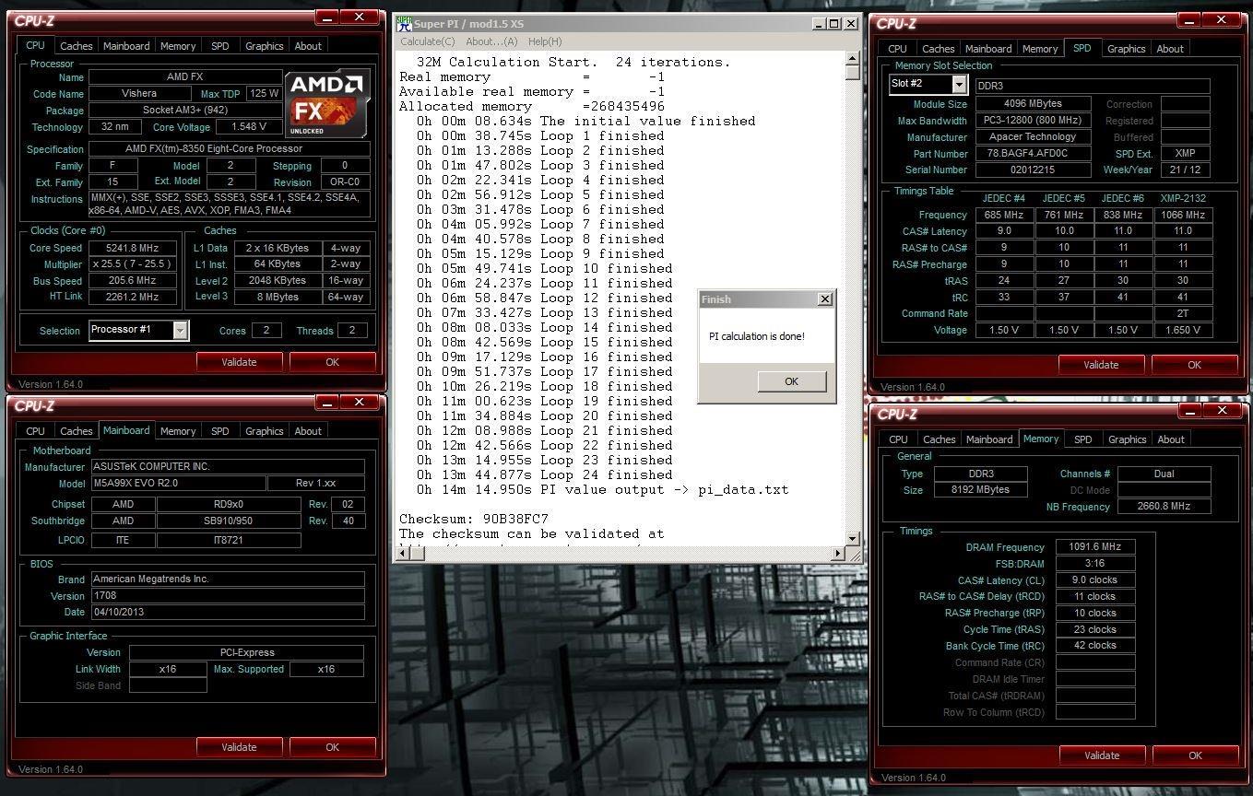The width and height of the screenshot is (1253, 796).
Task: Open About tab in Memory CPU-Z window
Action: click(1171, 439)
